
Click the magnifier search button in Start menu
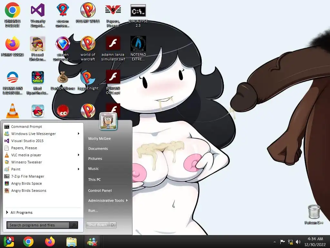(74, 225)
